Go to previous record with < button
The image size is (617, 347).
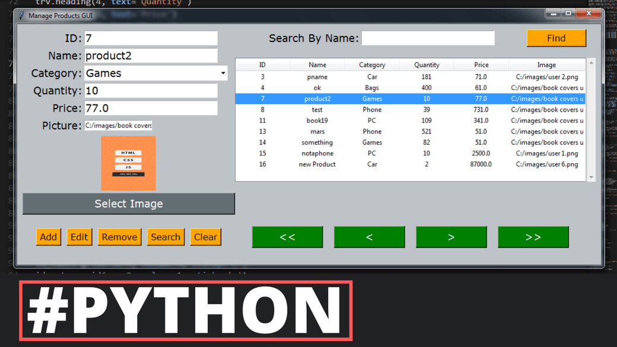coord(369,237)
